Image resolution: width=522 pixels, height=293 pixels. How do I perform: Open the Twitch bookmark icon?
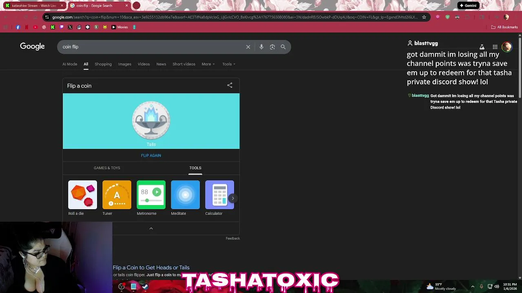(62, 27)
